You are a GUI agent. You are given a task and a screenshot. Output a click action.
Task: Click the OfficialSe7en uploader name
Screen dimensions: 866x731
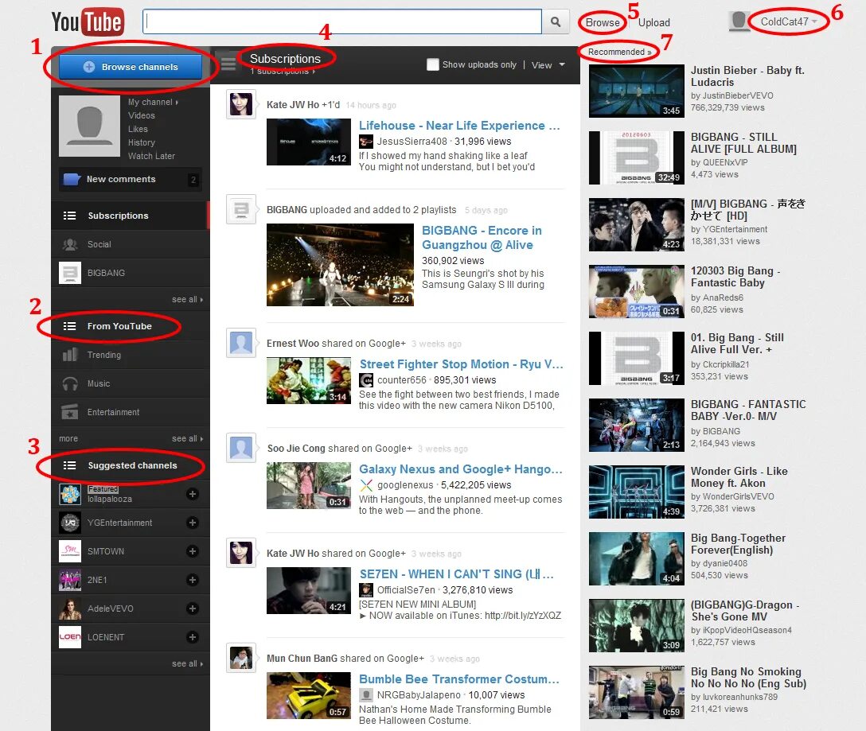[406, 589]
